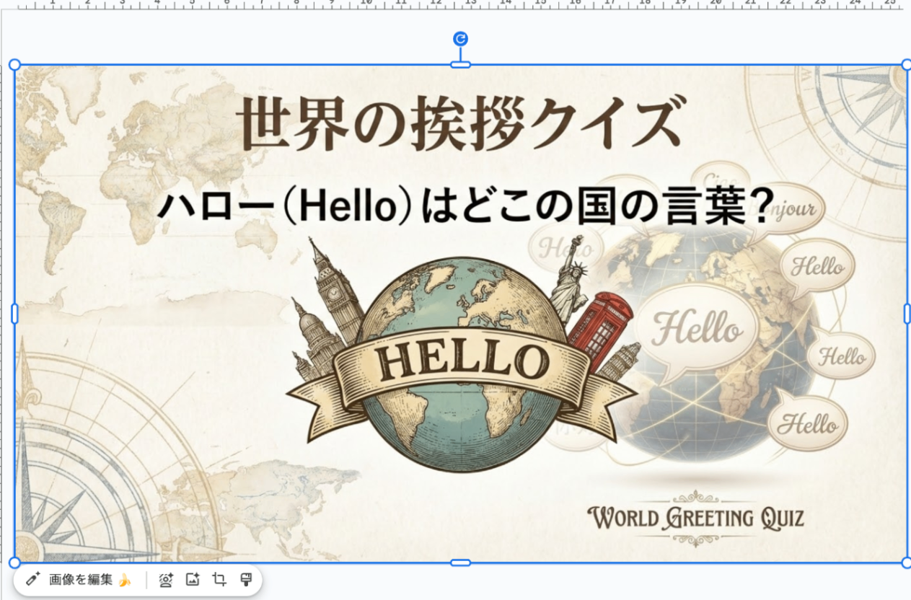Click the HELLO banner on the globe
911x600 pixels.
pyautogui.click(x=462, y=361)
